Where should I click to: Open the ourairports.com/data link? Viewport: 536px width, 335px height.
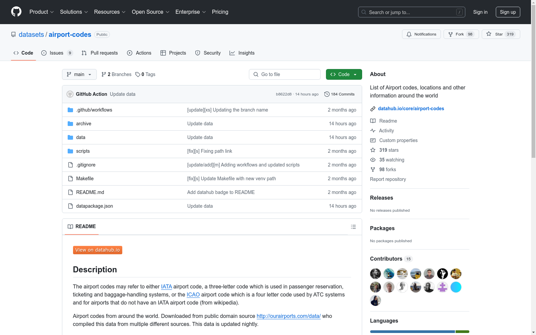(x=288, y=316)
